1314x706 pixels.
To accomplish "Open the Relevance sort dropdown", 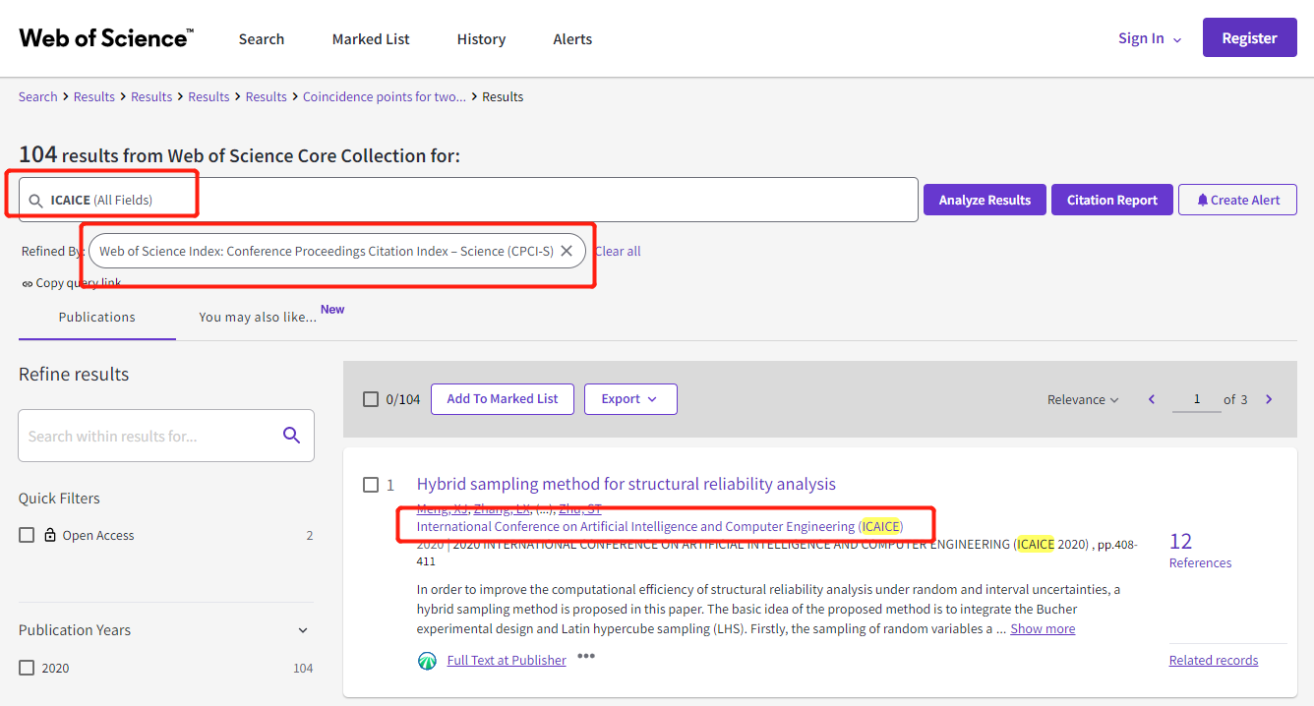I will click(1083, 399).
